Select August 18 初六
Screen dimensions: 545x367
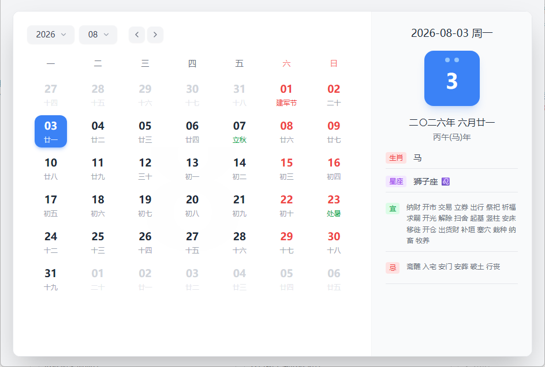point(98,205)
